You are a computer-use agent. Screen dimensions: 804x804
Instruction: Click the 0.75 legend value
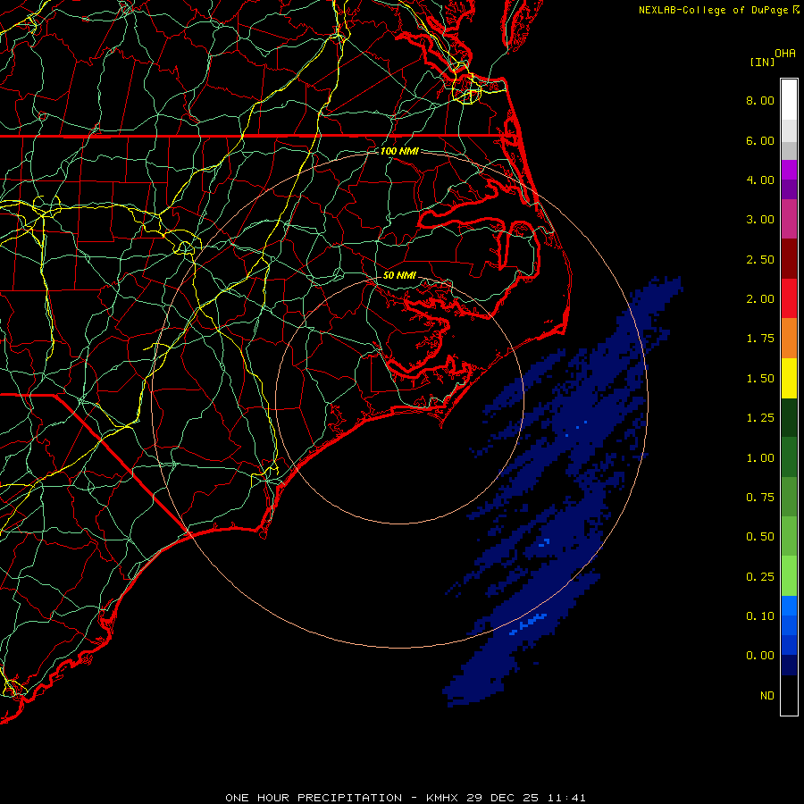[760, 498]
